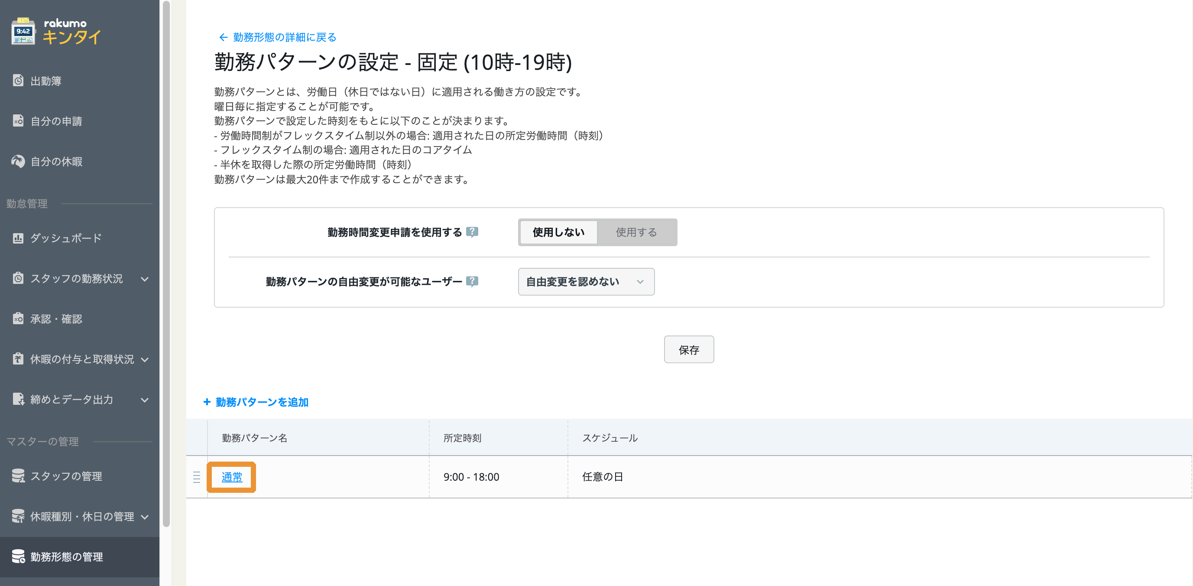Click the スタッフの勤務状況 clock icon
Screen dimensions: 1193x586
(x=18, y=278)
